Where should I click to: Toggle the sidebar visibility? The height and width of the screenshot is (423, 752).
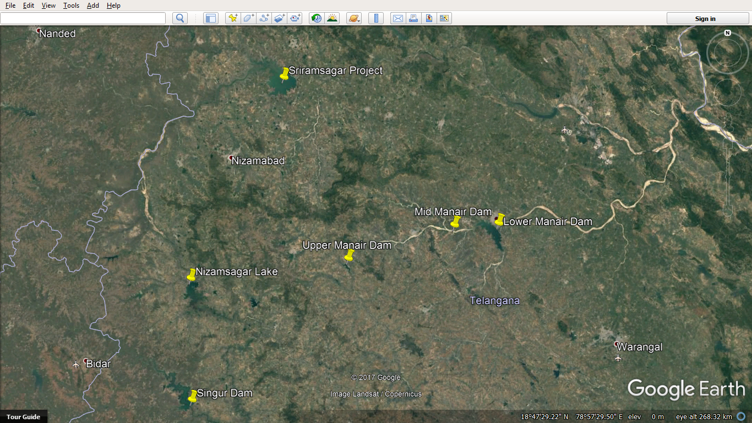[210, 18]
